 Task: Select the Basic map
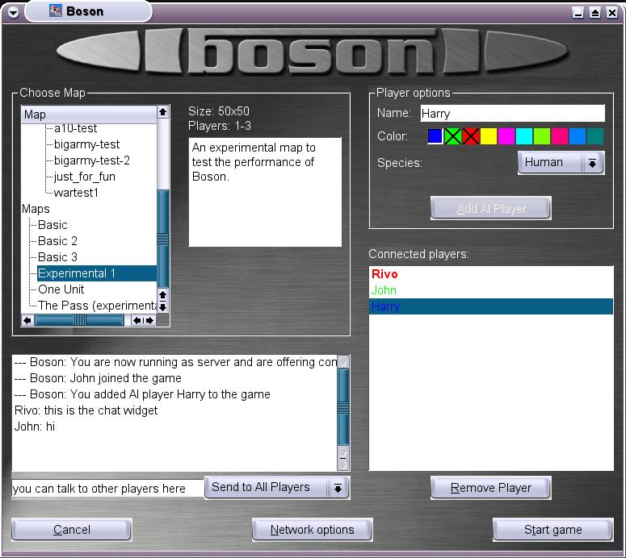point(53,225)
